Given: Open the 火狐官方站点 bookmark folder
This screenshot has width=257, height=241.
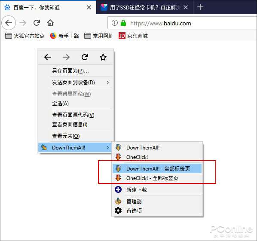Looking at the screenshot, I should [25, 36].
